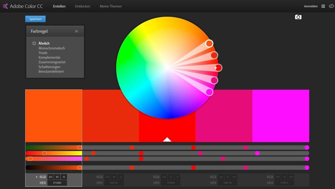Click the HEX field showing FF530D
This screenshot has width=335, height=189.
[x=57, y=183]
